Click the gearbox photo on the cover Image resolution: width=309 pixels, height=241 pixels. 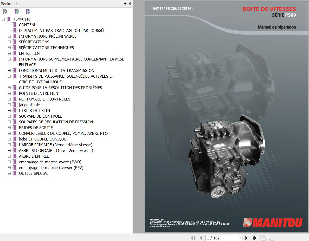[x=227, y=156]
